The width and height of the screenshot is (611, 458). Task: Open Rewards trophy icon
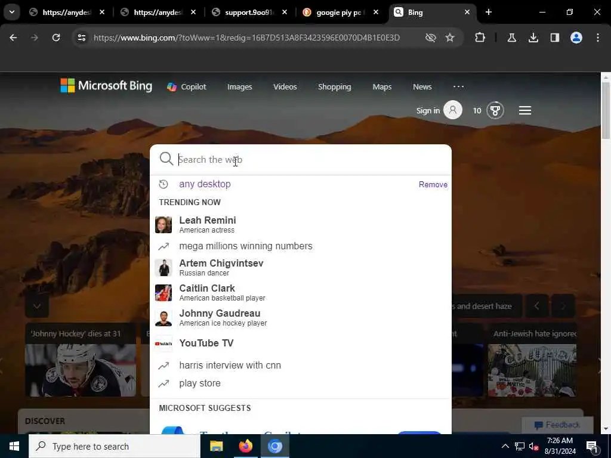[495, 110]
